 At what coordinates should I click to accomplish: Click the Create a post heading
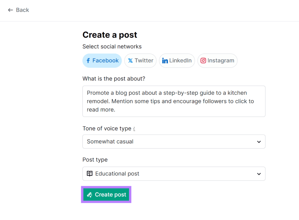tap(110, 35)
